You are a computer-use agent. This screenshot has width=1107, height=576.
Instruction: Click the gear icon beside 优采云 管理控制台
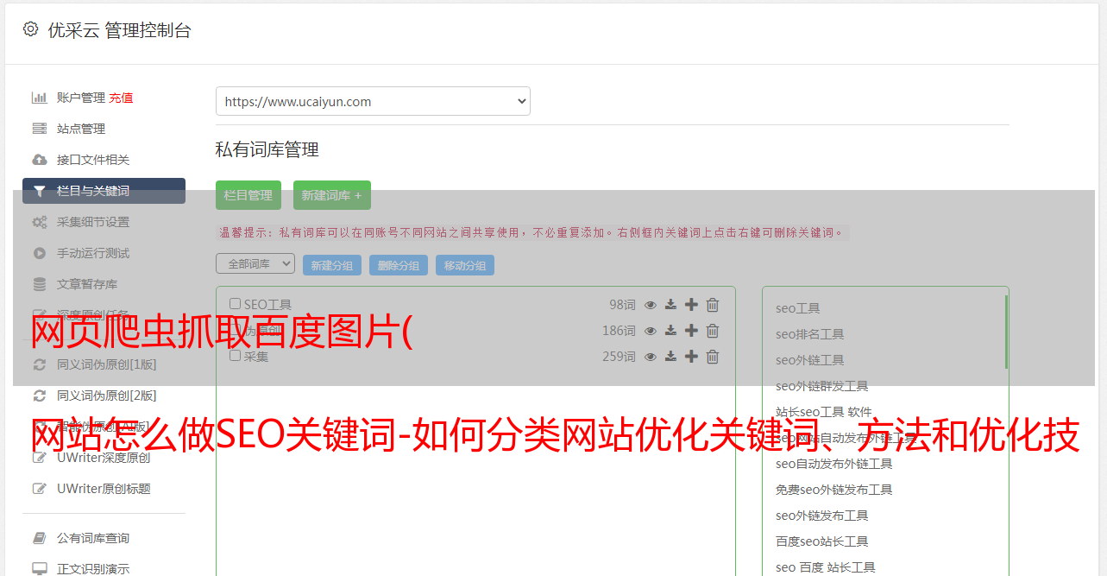(x=31, y=29)
